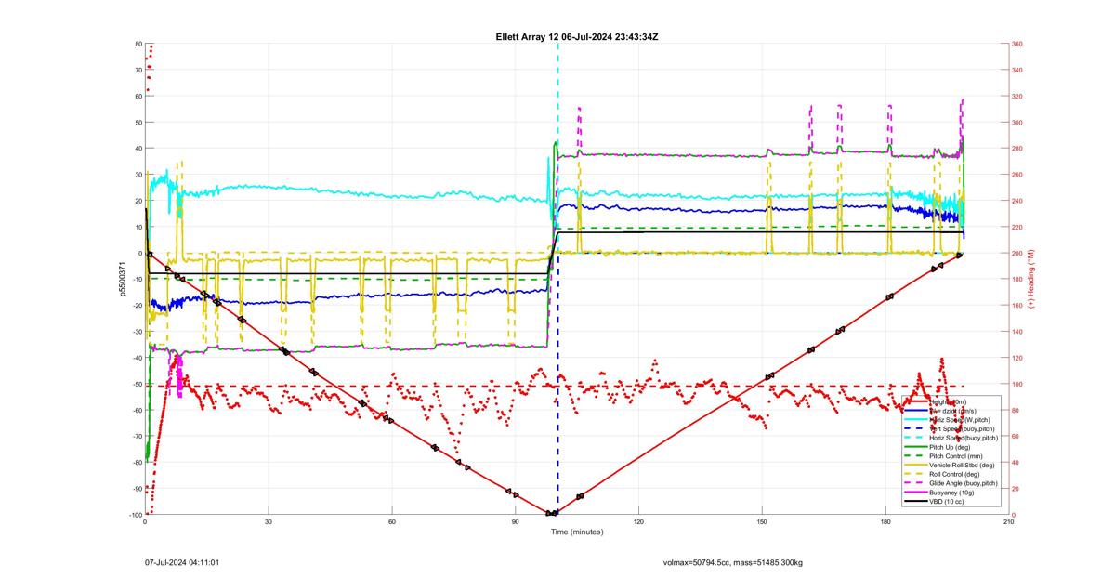
Task: Click the '07-Jul-2024 04:11:01' timestamp text
Action: (182, 562)
